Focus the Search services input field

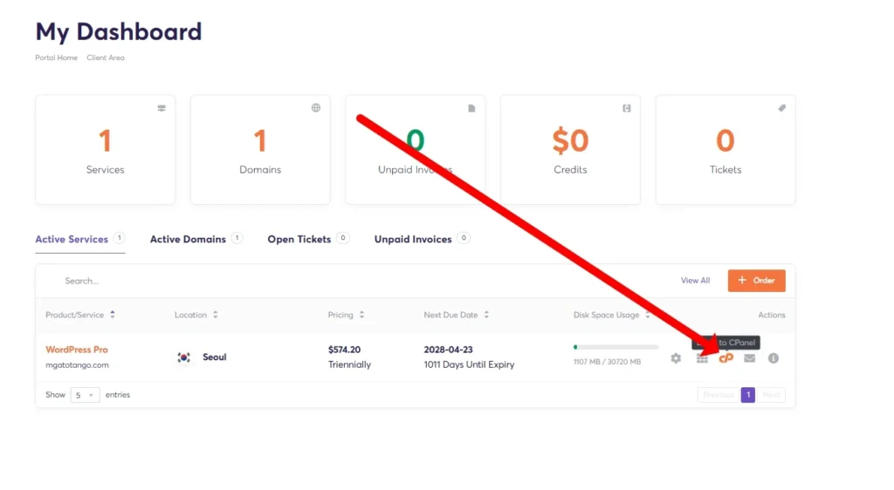[x=228, y=281]
